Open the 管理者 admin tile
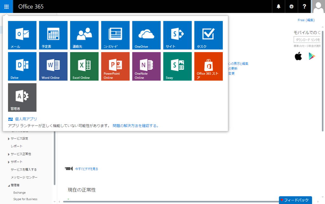 point(22,97)
